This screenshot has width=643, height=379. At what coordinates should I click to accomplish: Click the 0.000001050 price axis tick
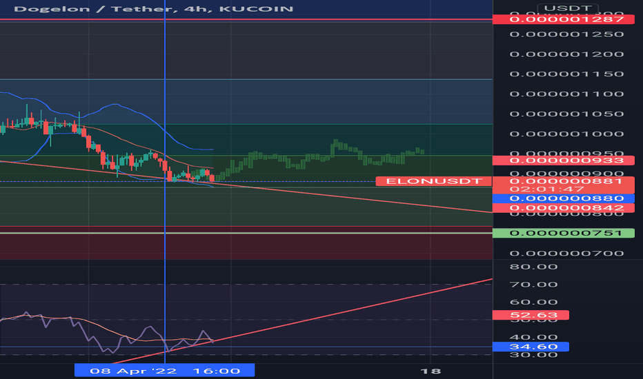[x=566, y=114]
